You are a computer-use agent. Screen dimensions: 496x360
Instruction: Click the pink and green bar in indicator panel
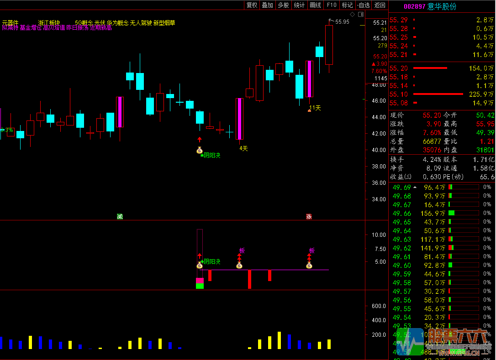click(x=200, y=283)
